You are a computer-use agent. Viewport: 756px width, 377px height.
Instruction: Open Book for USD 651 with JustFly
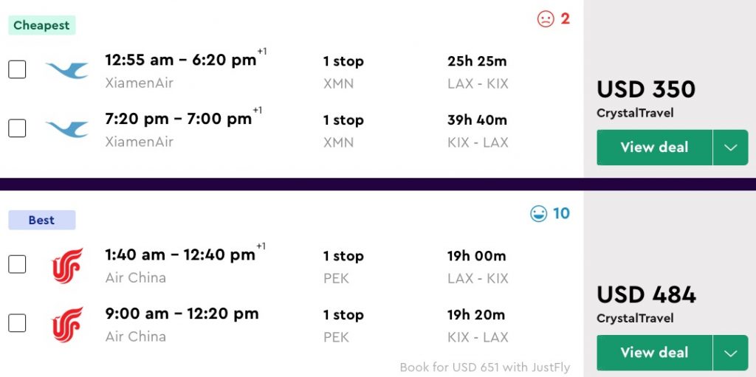(x=485, y=367)
